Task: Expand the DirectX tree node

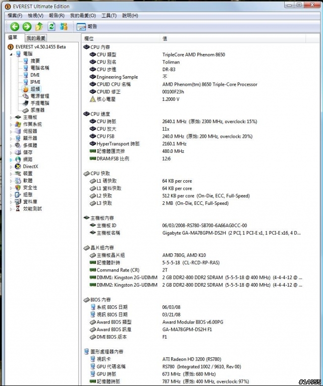Action: pos(11,167)
